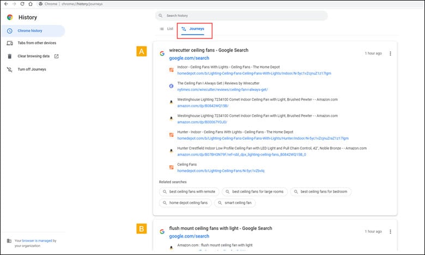Open Chrome history in the sidebar
The width and height of the screenshot is (425, 255).
point(33,31)
